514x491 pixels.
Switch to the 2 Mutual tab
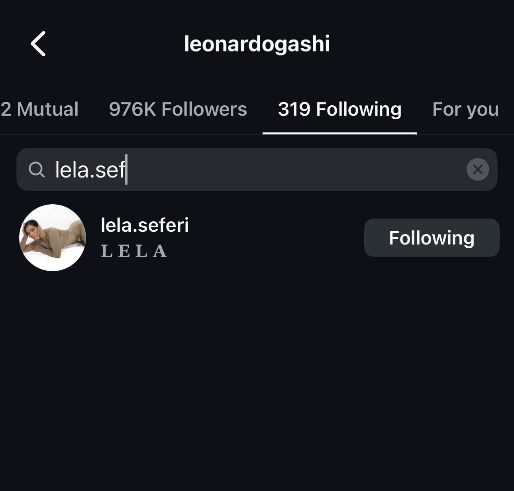(x=40, y=109)
